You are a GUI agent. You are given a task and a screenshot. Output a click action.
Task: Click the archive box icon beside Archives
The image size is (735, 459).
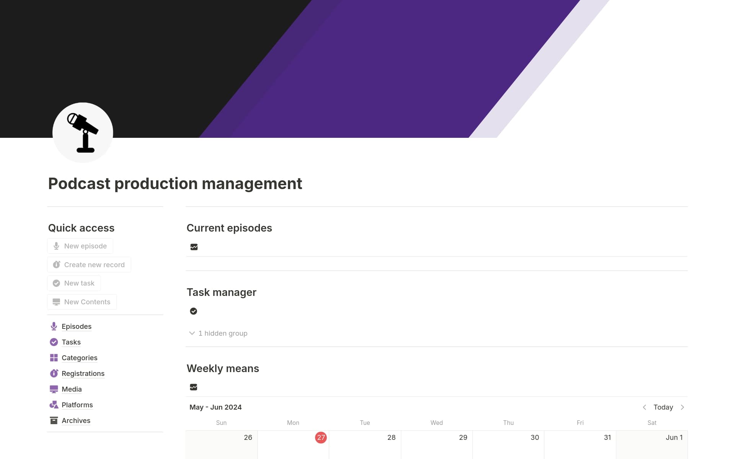[54, 420]
